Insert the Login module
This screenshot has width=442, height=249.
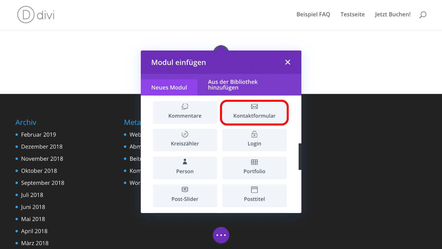click(254, 140)
